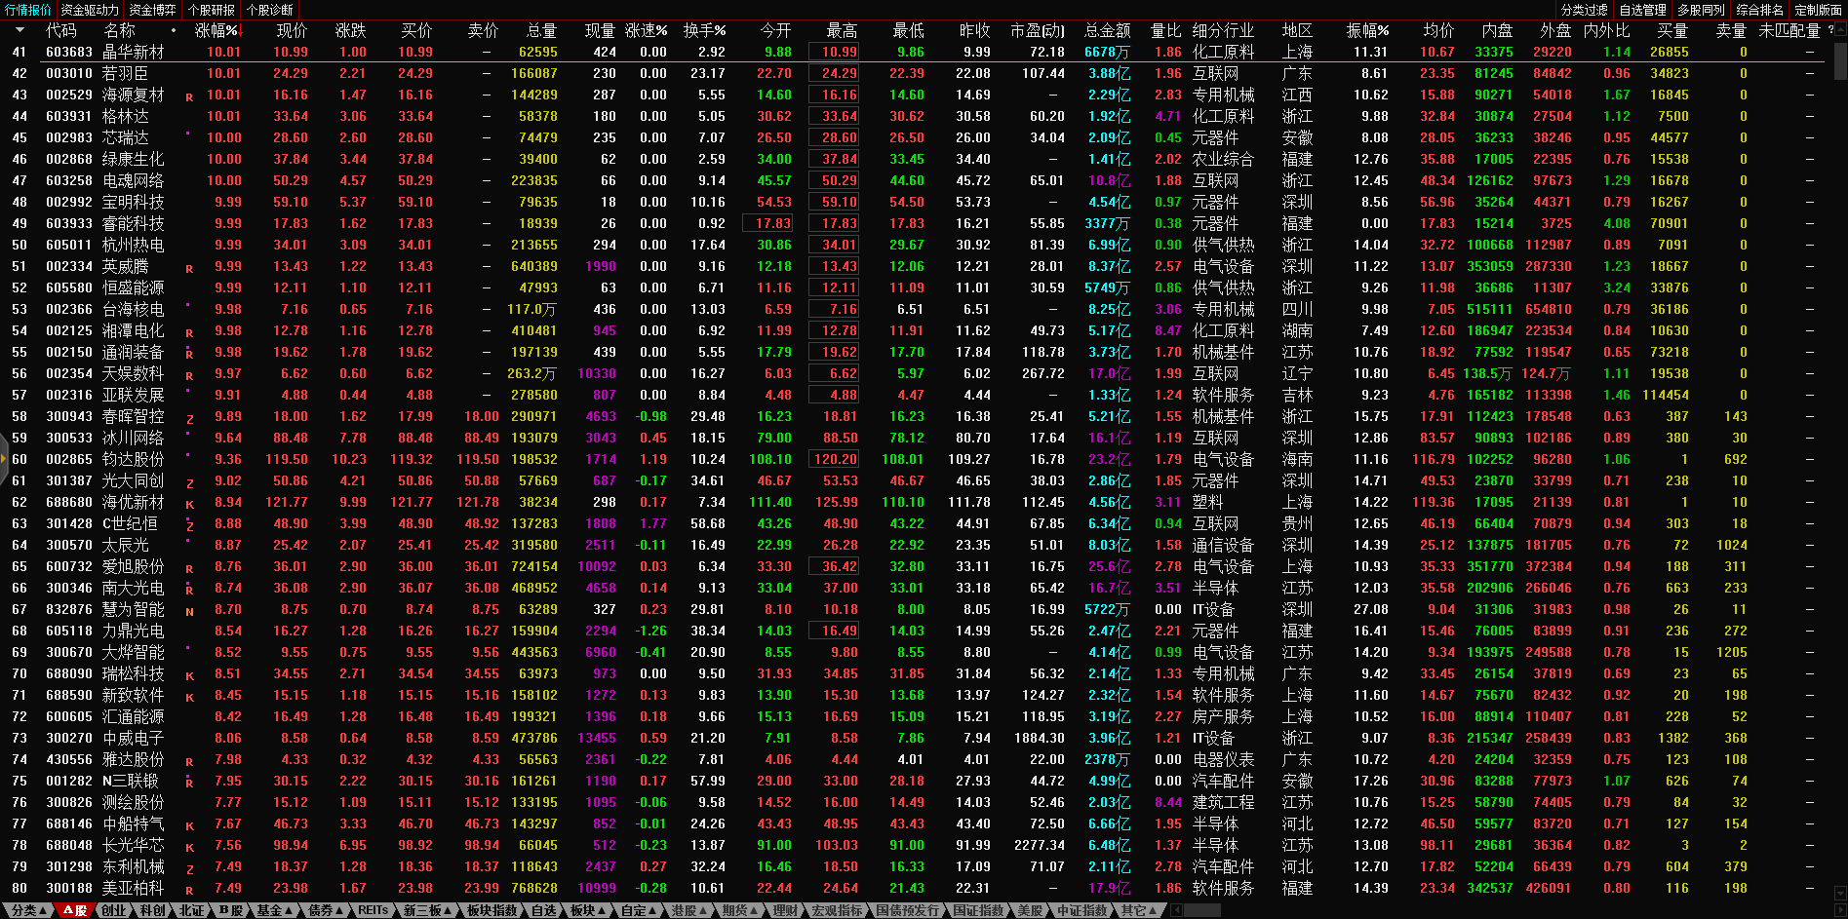Switch to the 个股诊断 tab
The image size is (1848, 919).
pyautogui.click(x=270, y=10)
